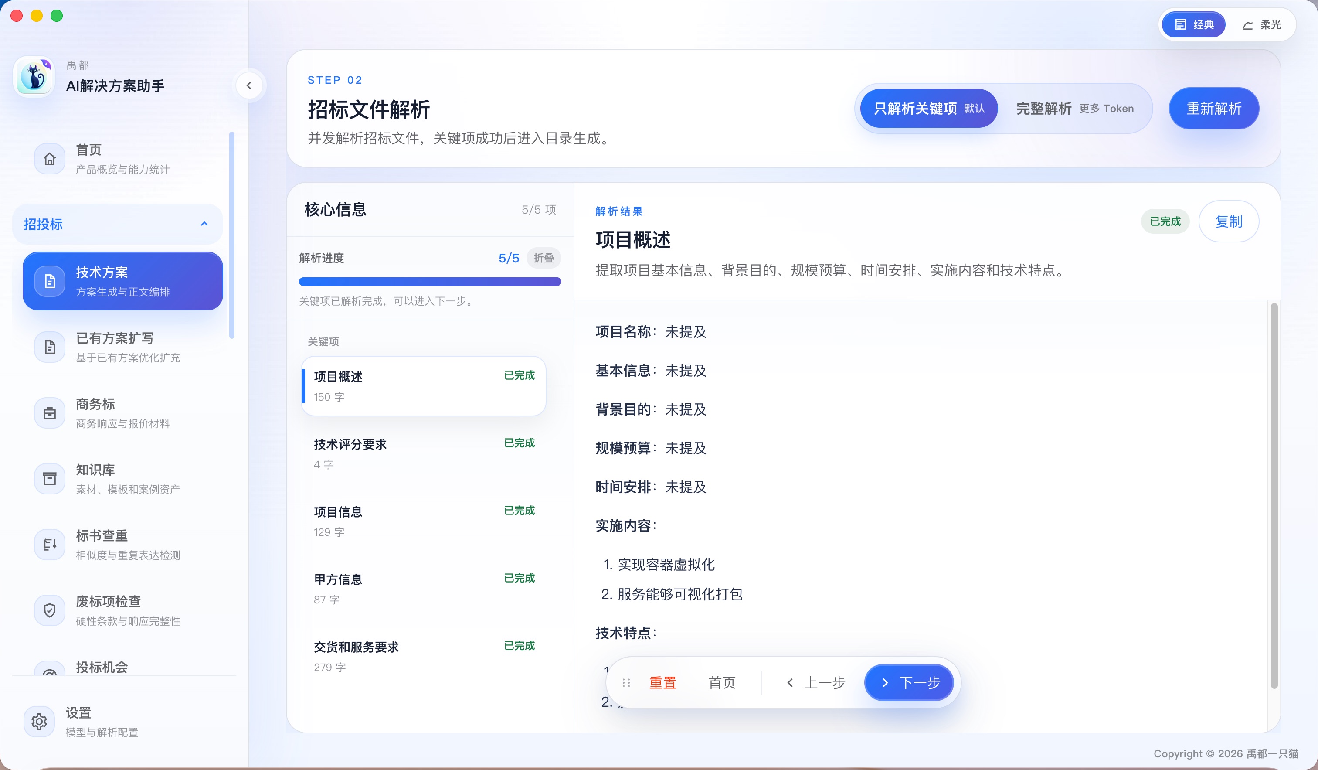Open the 设置 sidebar item

point(123,722)
